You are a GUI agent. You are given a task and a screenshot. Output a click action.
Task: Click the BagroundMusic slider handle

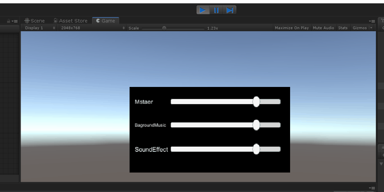tap(256, 125)
